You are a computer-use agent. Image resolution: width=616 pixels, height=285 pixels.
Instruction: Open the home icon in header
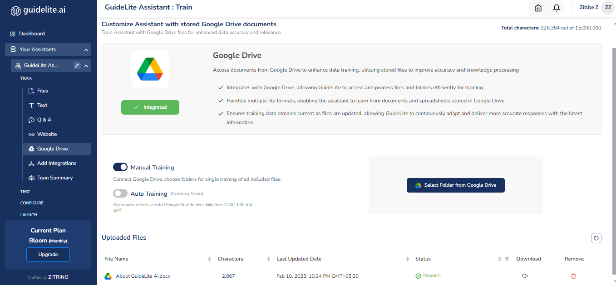pos(538,8)
